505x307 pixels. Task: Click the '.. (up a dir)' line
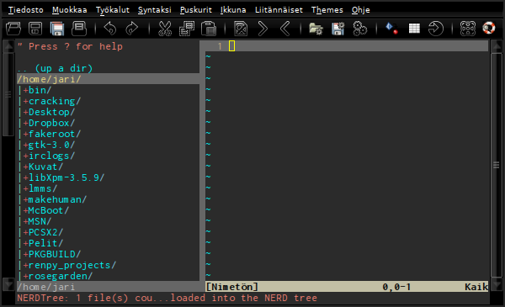point(55,68)
